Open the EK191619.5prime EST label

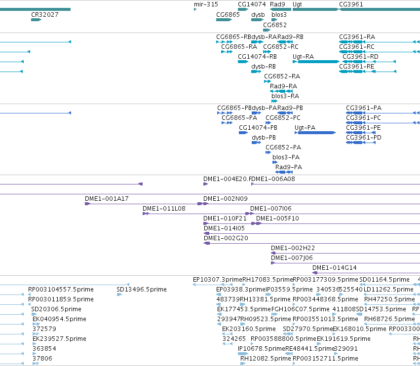click(344, 339)
